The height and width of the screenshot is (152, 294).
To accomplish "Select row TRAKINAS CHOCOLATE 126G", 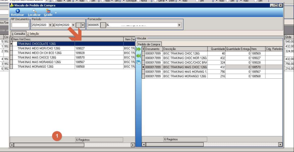I will [x=72, y=44].
